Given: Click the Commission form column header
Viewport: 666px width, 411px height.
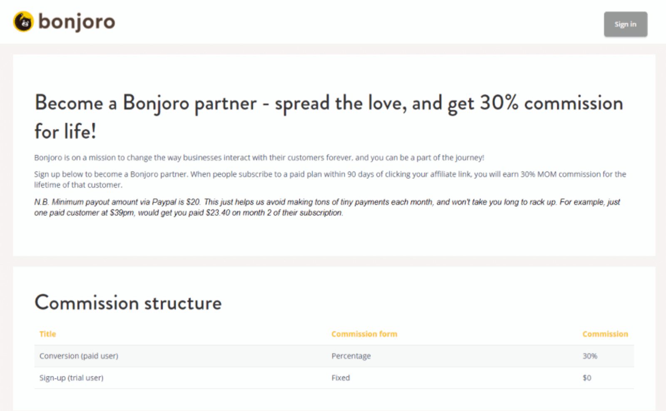Looking at the screenshot, I should point(364,334).
